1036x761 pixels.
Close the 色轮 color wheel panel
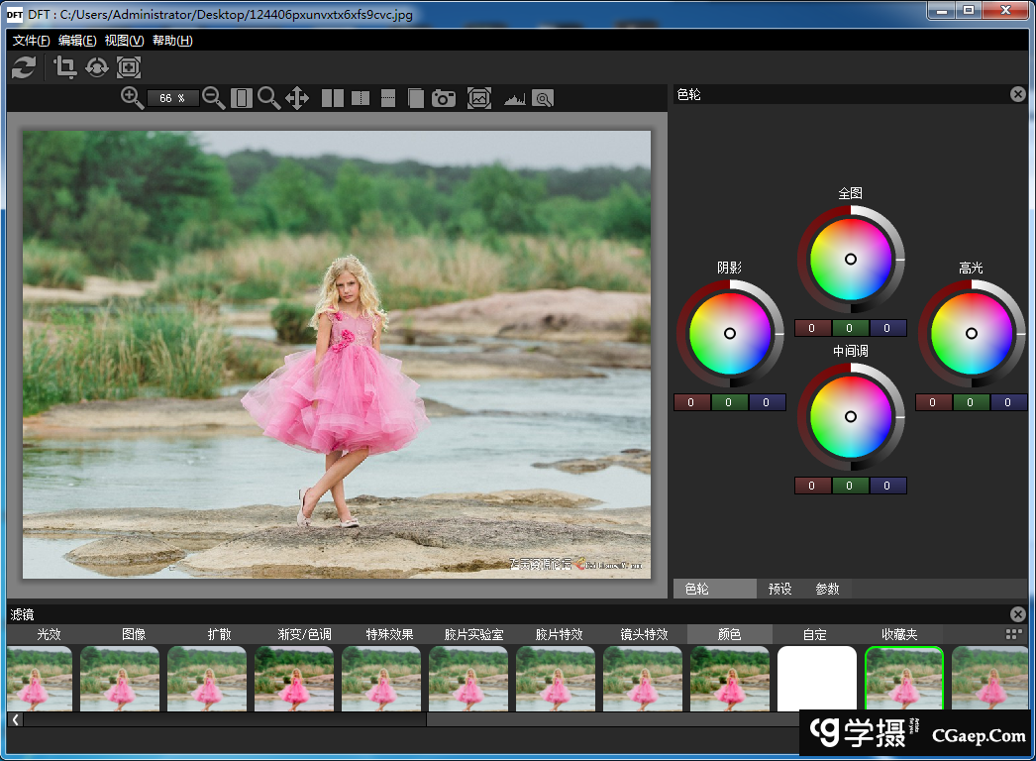(x=1017, y=94)
